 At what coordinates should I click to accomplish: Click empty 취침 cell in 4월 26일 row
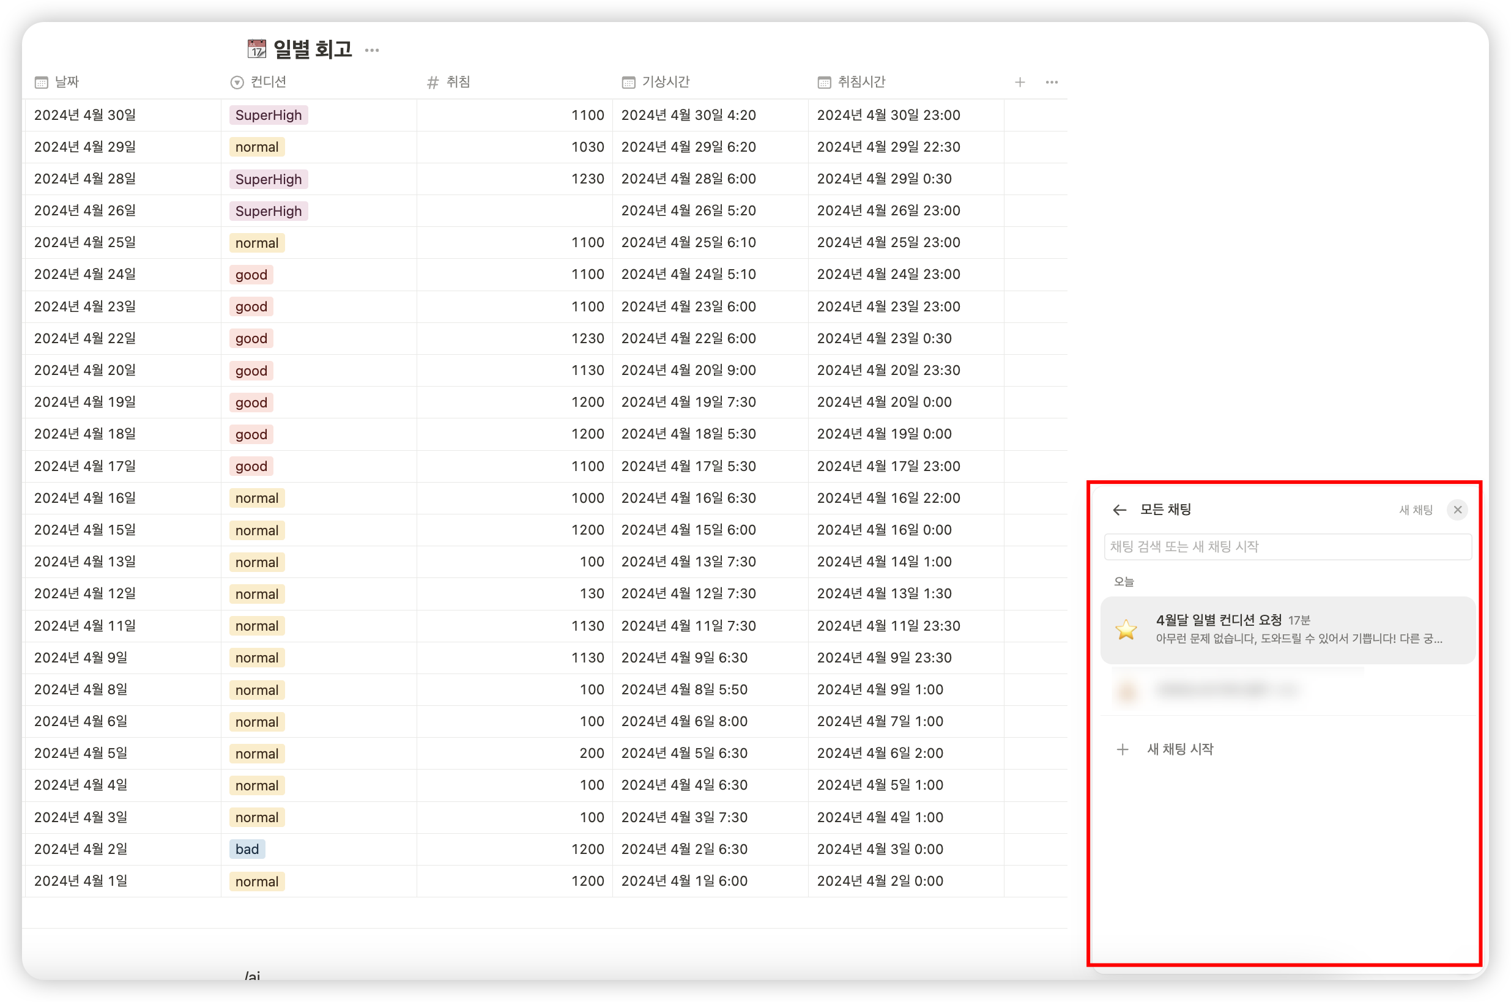click(514, 210)
